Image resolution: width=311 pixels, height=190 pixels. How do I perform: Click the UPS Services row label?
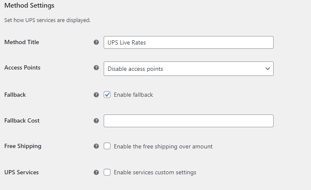pyautogui.click(x=21, y=172)
